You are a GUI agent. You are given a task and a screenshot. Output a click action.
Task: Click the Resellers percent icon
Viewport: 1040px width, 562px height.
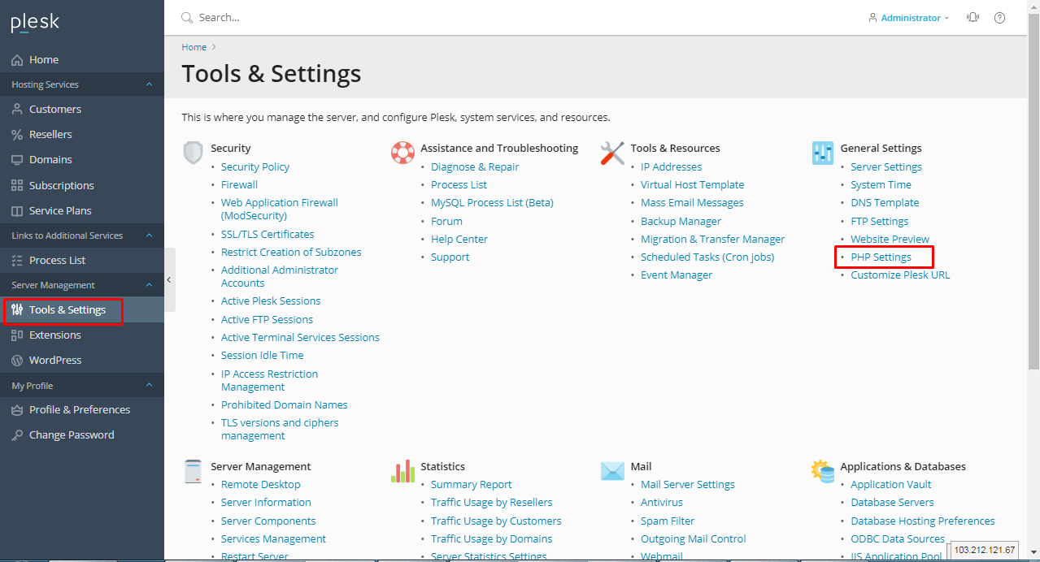17,135
